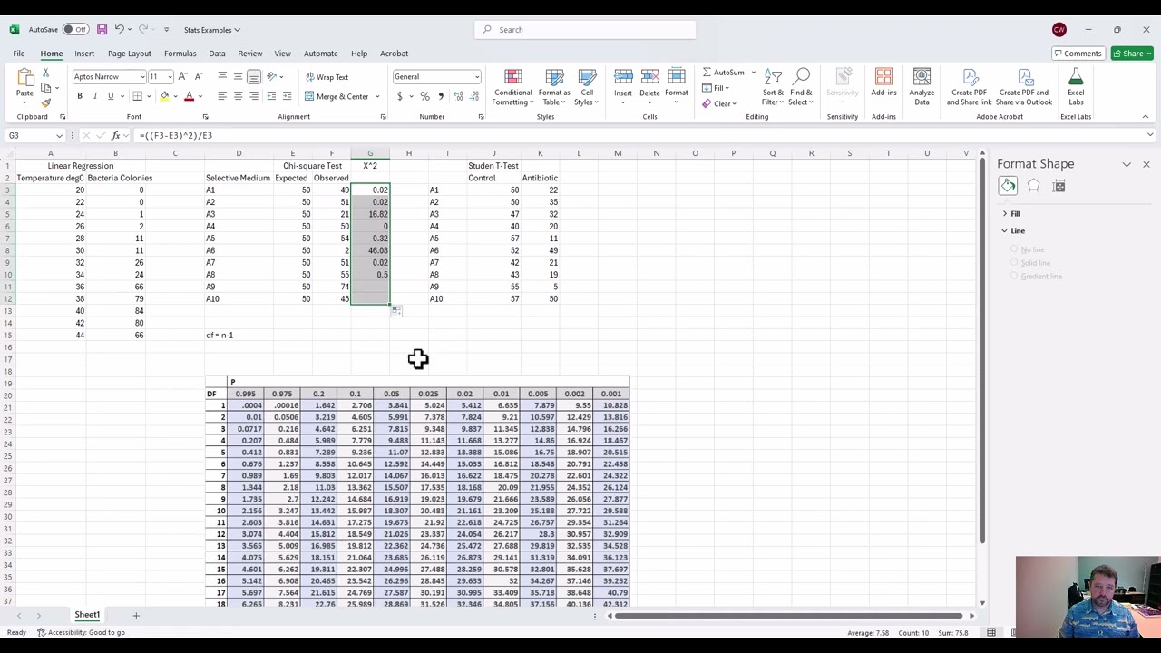The width and height of the screenshot is (1161, 653).
Task: Increase font size with larger A
Action: pos(182,77)
